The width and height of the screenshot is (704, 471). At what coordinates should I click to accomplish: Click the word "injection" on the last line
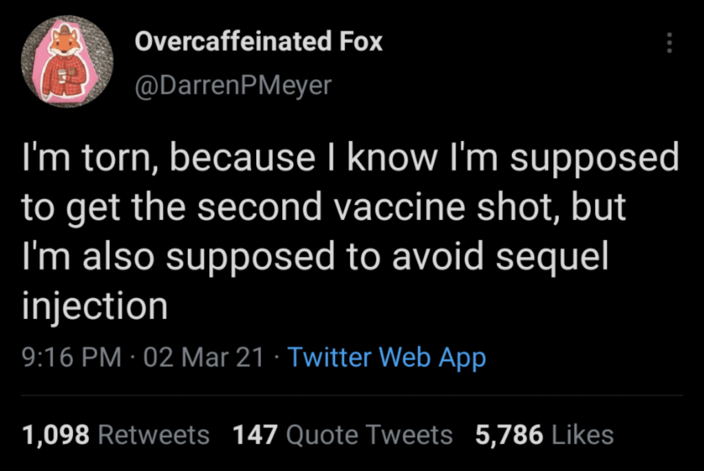point(95,306)
